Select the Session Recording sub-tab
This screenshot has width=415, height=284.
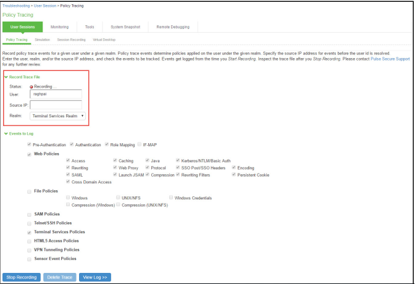[71, 40]
